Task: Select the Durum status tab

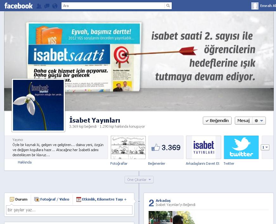Action: point(19,199)
